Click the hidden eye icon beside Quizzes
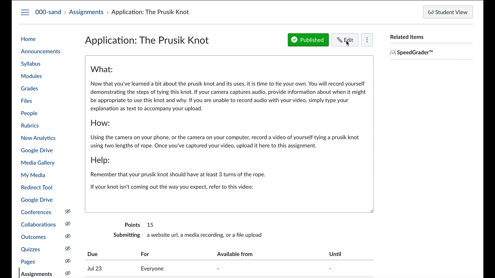This screenshot has height=278, width=495. point(68,249)
